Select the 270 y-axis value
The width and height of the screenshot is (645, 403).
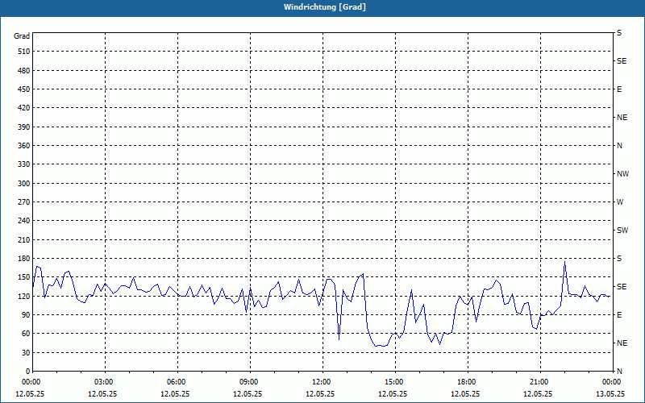(x=24, y=202)
